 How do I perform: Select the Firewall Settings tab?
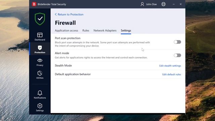[126, 31]
